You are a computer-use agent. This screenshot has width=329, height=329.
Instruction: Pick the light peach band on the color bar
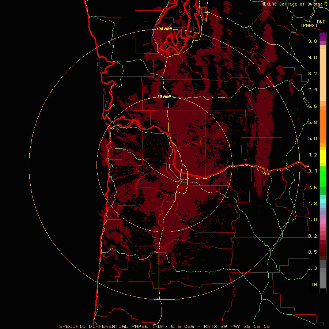tap(323, 75)
